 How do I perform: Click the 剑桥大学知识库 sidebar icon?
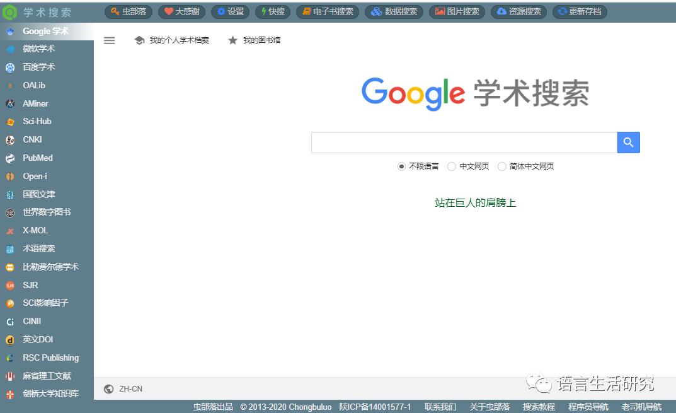[10, 395]
